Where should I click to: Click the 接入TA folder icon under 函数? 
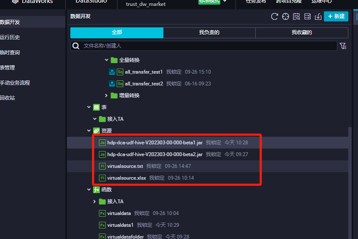tap(102, 202)
